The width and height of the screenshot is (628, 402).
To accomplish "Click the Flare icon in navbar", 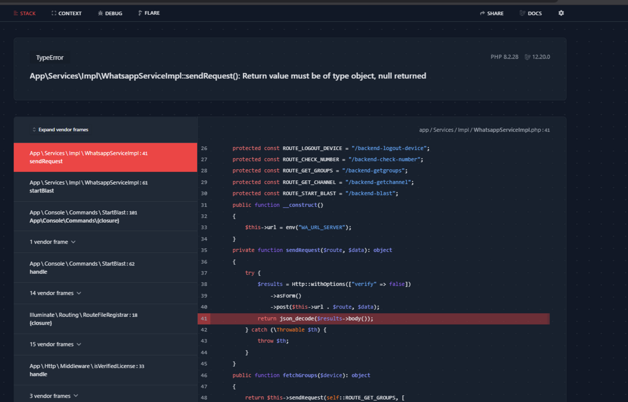I will point(140,13).
